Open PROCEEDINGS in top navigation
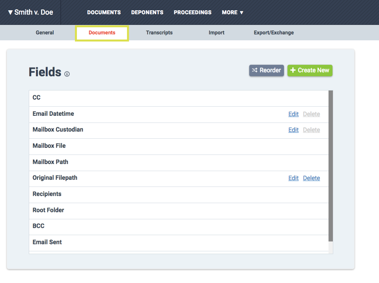The width and height of the screenshot is (379, 283). (192, 12)
